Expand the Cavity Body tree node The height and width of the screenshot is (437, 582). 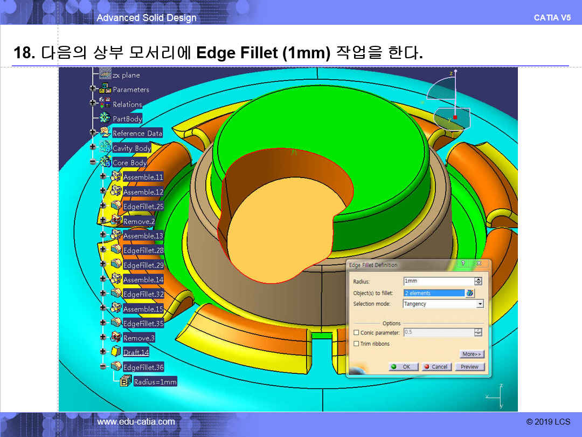(x=93, y=147)
